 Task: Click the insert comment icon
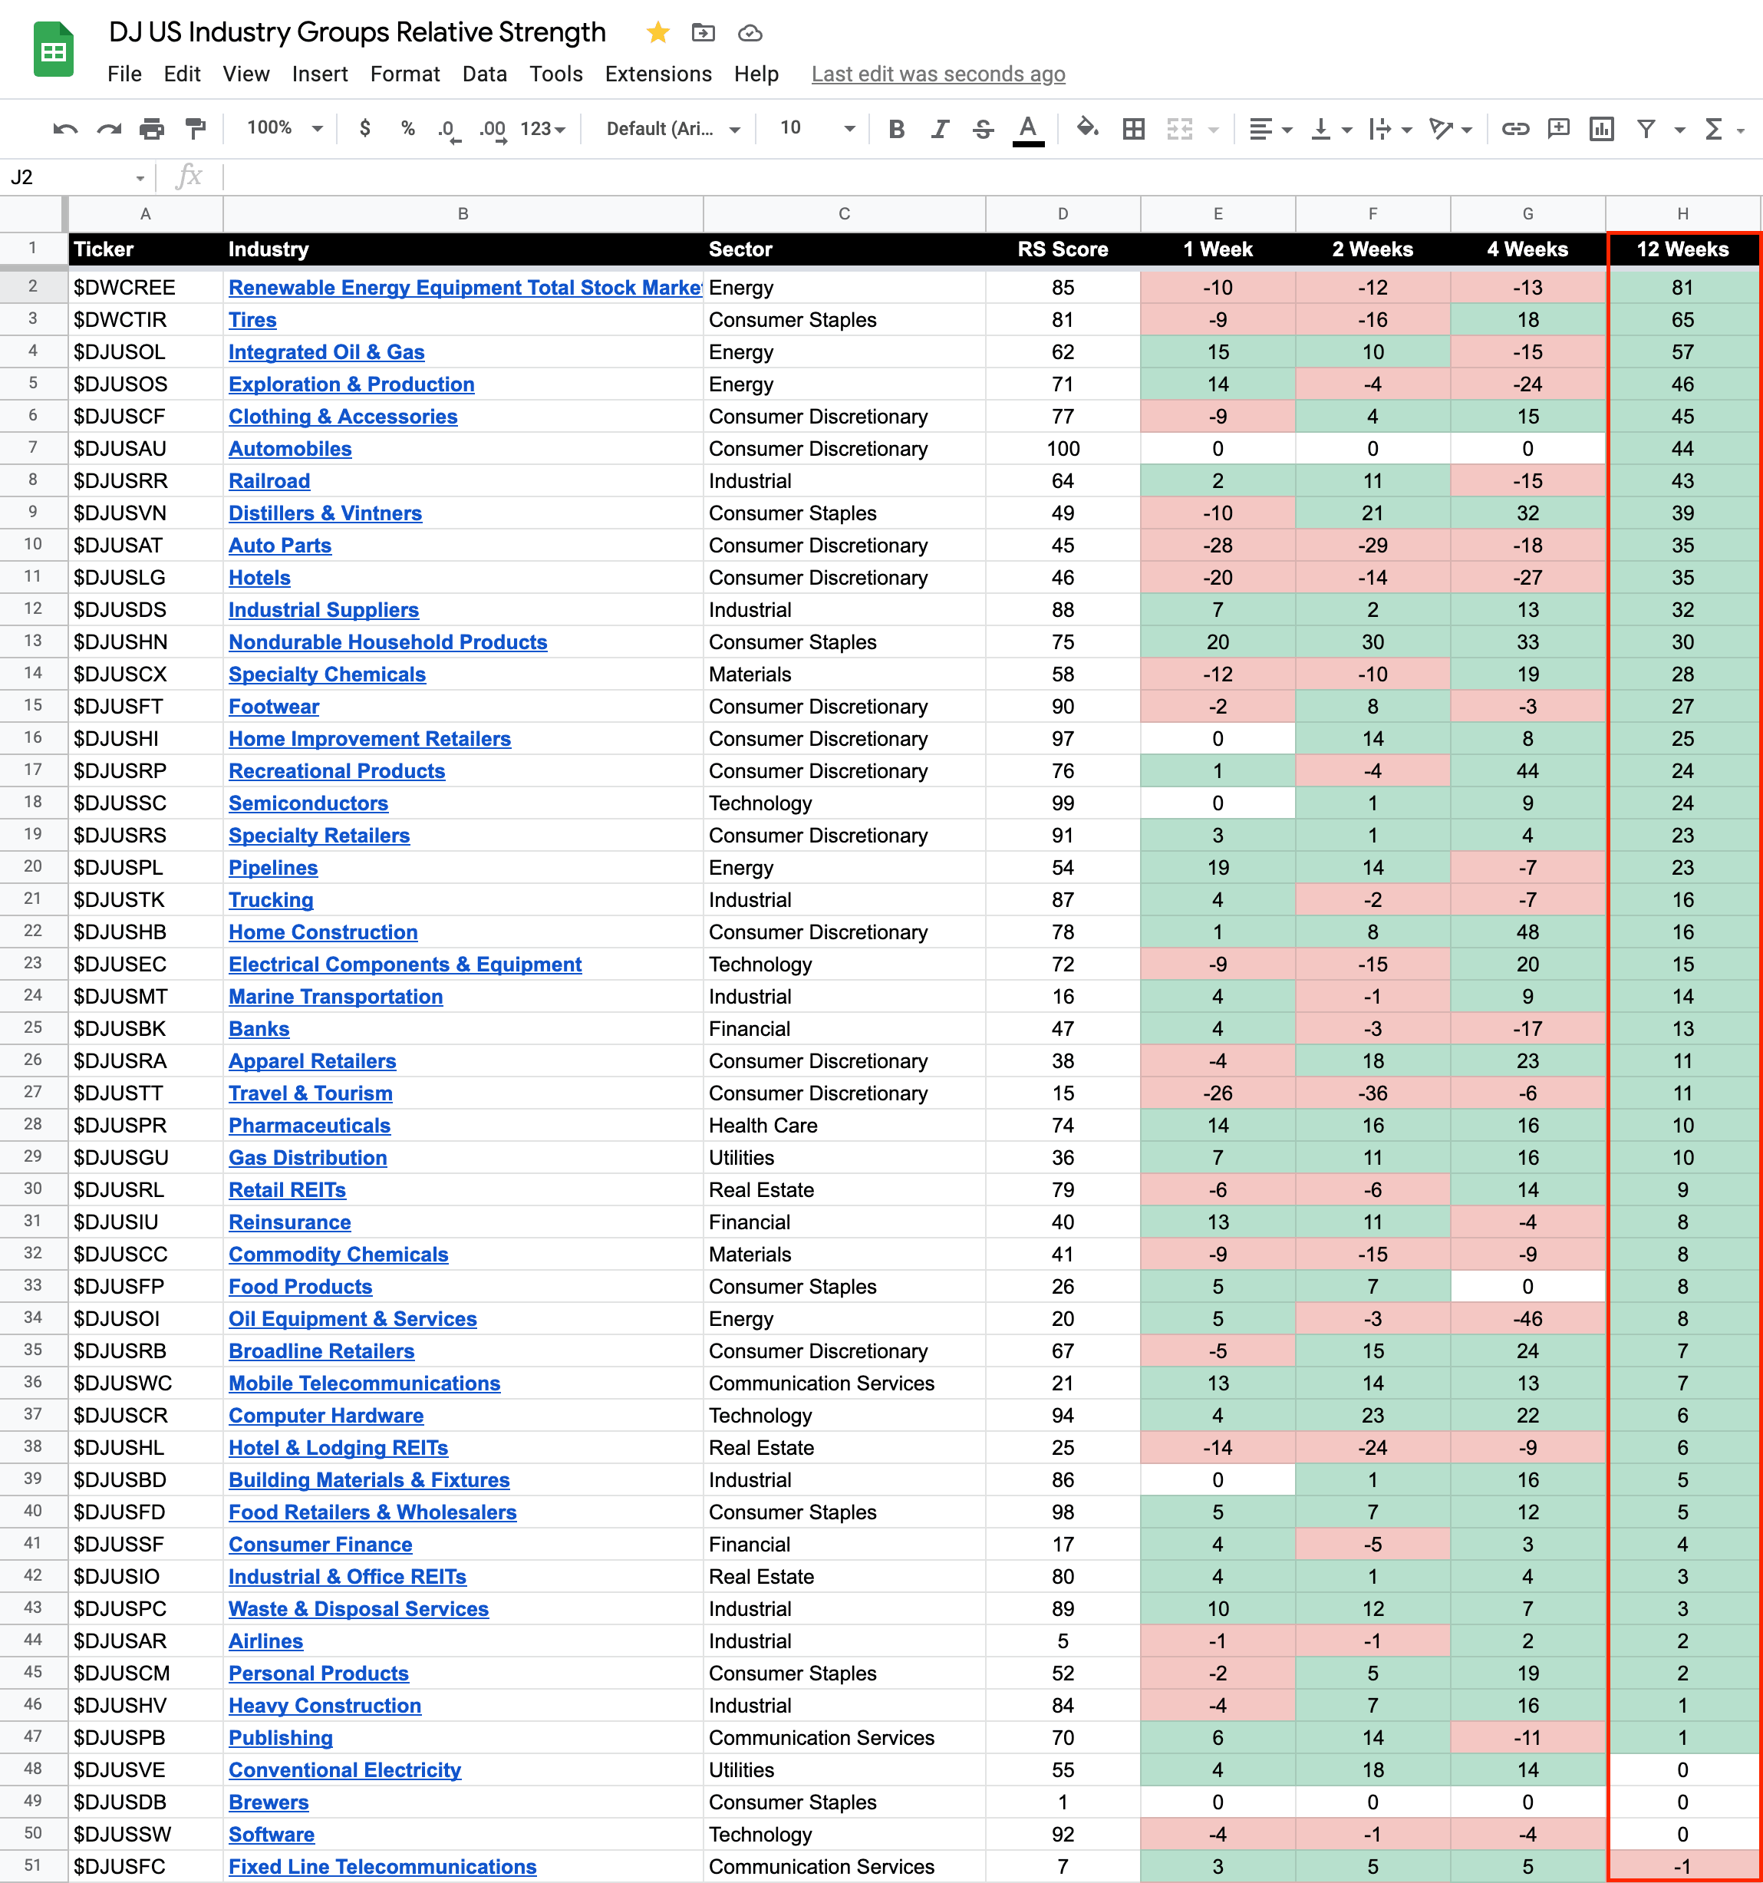1558,129
